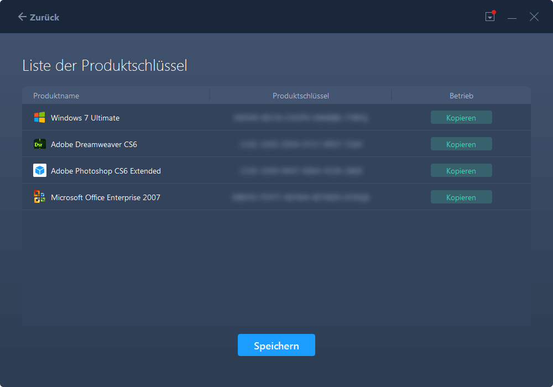This screenshot has height=387, width=553.
Task: Click the Windows 7 Ultimate logo icon
Action: [39, 117]
